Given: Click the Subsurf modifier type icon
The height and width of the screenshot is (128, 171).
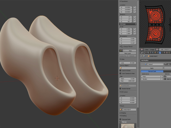Looking at the screenshot, I should pyautogui.click(x=145, y=64).
